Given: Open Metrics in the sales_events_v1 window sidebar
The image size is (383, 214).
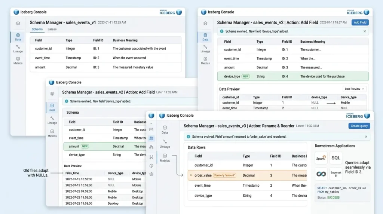Looking at the screenshot, I should [x=18, y=61].
